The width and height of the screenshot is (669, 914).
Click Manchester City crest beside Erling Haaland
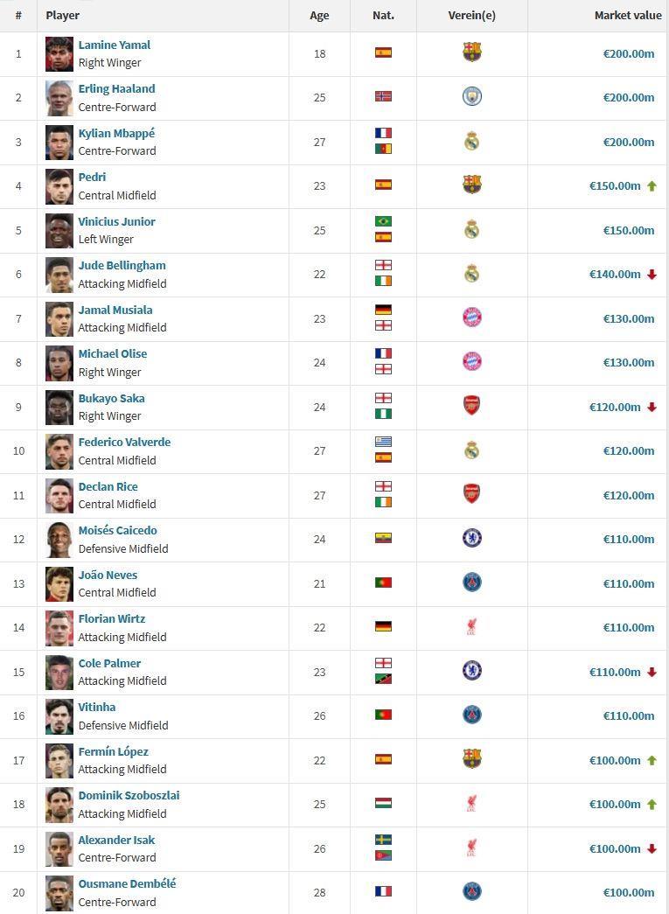[x=472, y=96]
